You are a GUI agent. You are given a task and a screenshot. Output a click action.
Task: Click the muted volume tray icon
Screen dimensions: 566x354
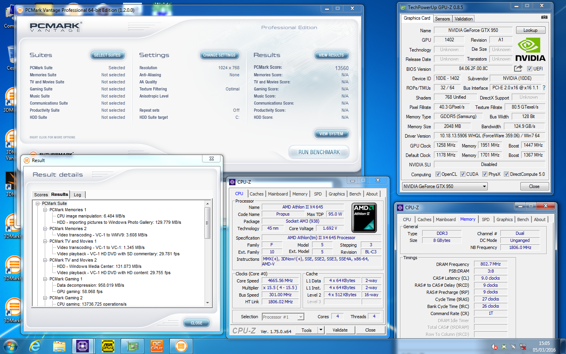[494, 347]
